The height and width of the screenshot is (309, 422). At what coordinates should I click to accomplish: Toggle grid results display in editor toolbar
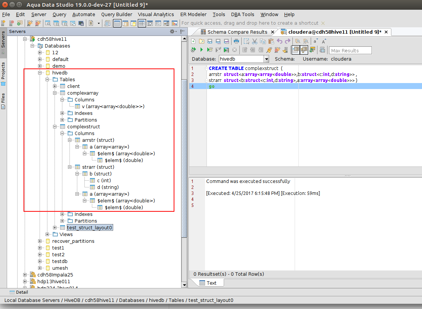click(295, 50)
